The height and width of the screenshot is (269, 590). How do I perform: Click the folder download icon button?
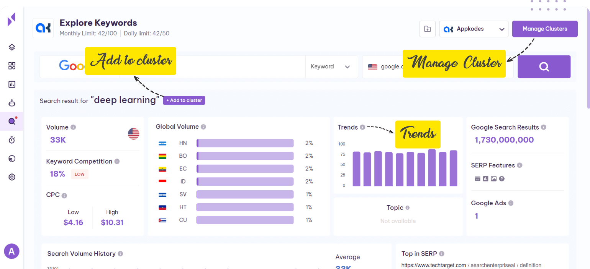pos(427,29)
